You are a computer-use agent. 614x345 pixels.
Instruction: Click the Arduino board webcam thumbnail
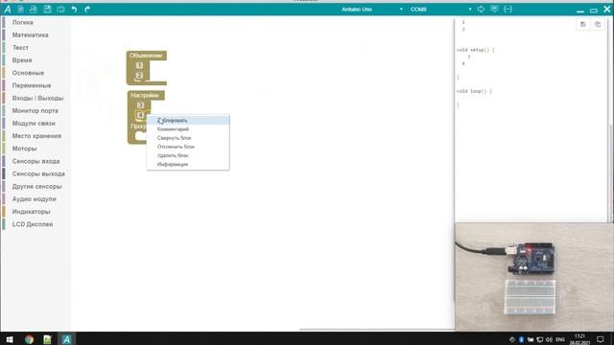[534, 277]
